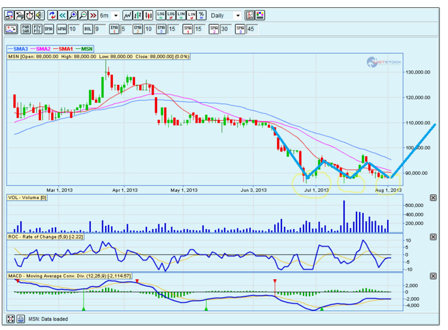
Task: Toggle the SMA 1 indicator button
Action: tap(188, 29)
